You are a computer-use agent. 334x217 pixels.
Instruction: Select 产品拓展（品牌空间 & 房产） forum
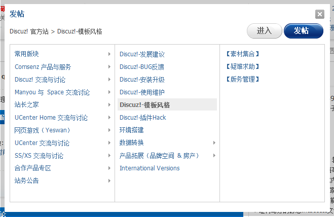pyautogui.click(x=159, y=156)
